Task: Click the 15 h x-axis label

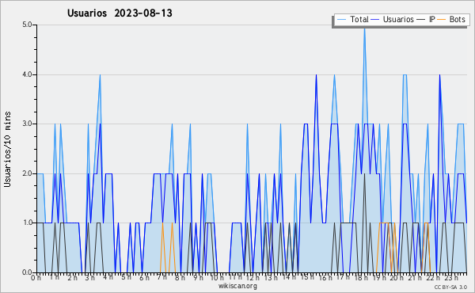Action: (x=307, y=277)
